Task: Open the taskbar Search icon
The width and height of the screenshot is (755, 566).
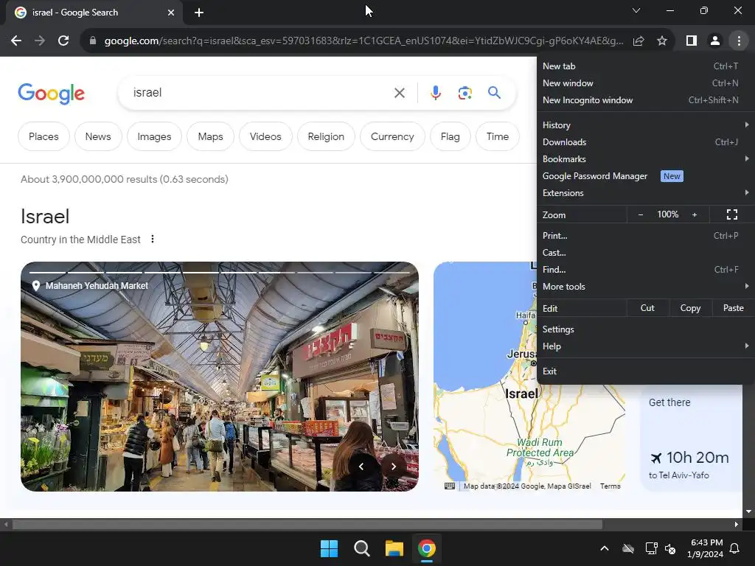Action: (361, 548)
